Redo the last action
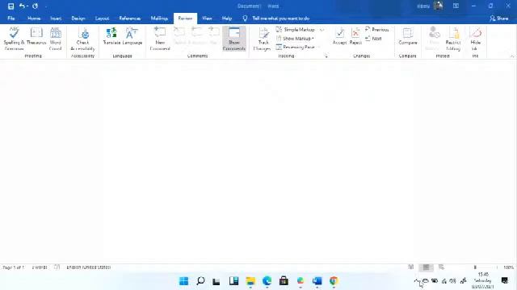The height and width of the screenshot is (290, 517). pyautogui.click(x=36, y=6)
